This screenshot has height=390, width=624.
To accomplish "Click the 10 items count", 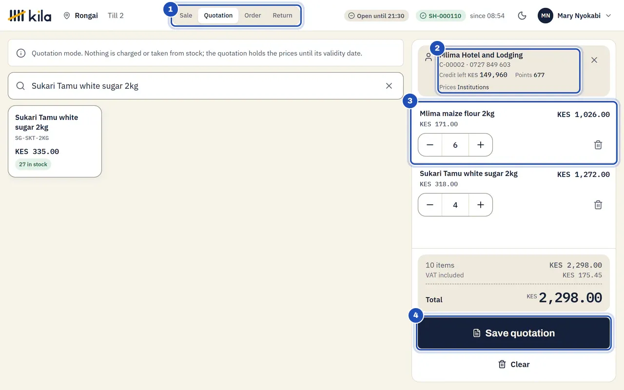I will pyautogui.click(x=440, y=265).
